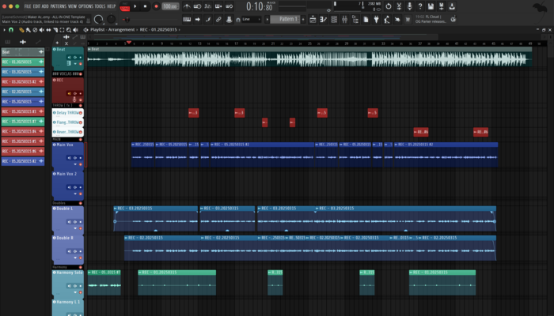Expand the Main Vox 2 track dropdown arrow
This screenshot has height=316, width=554.
pos(75,194)
